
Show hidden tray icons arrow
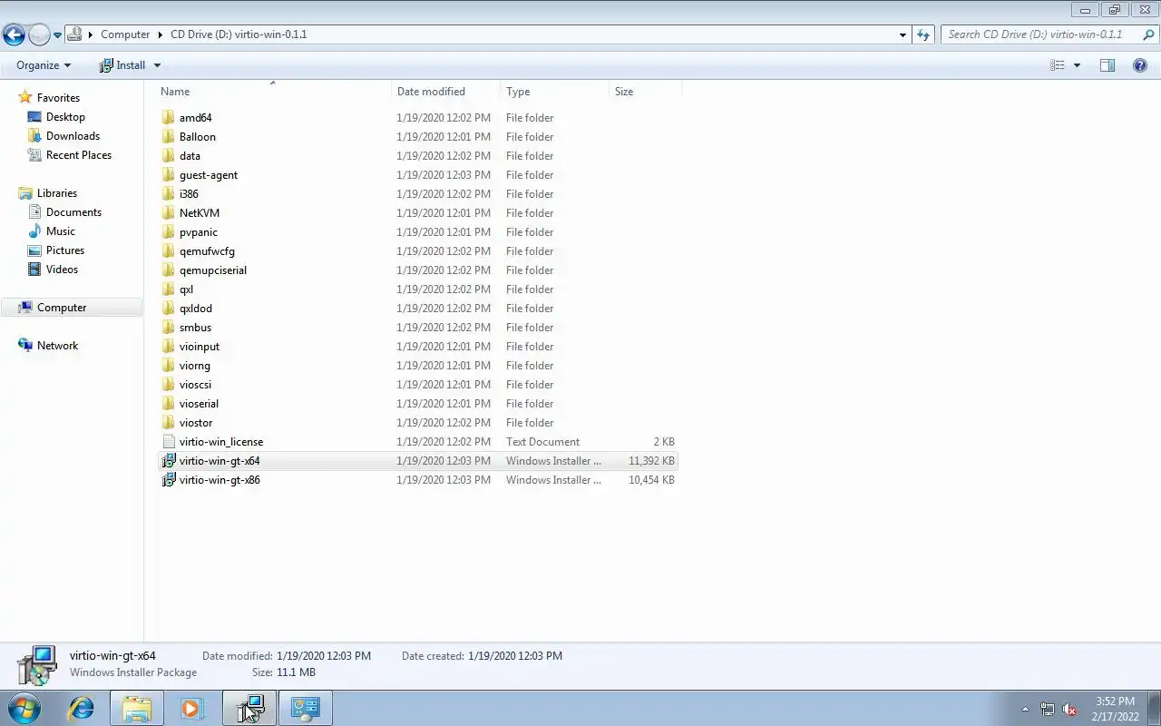point(1025,709)
